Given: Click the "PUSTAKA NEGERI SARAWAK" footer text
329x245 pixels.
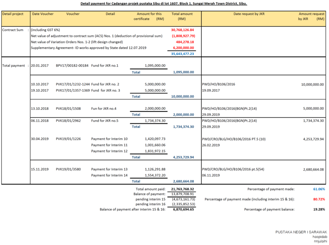Looking at the screenshot, I should (x=301, y=232).
